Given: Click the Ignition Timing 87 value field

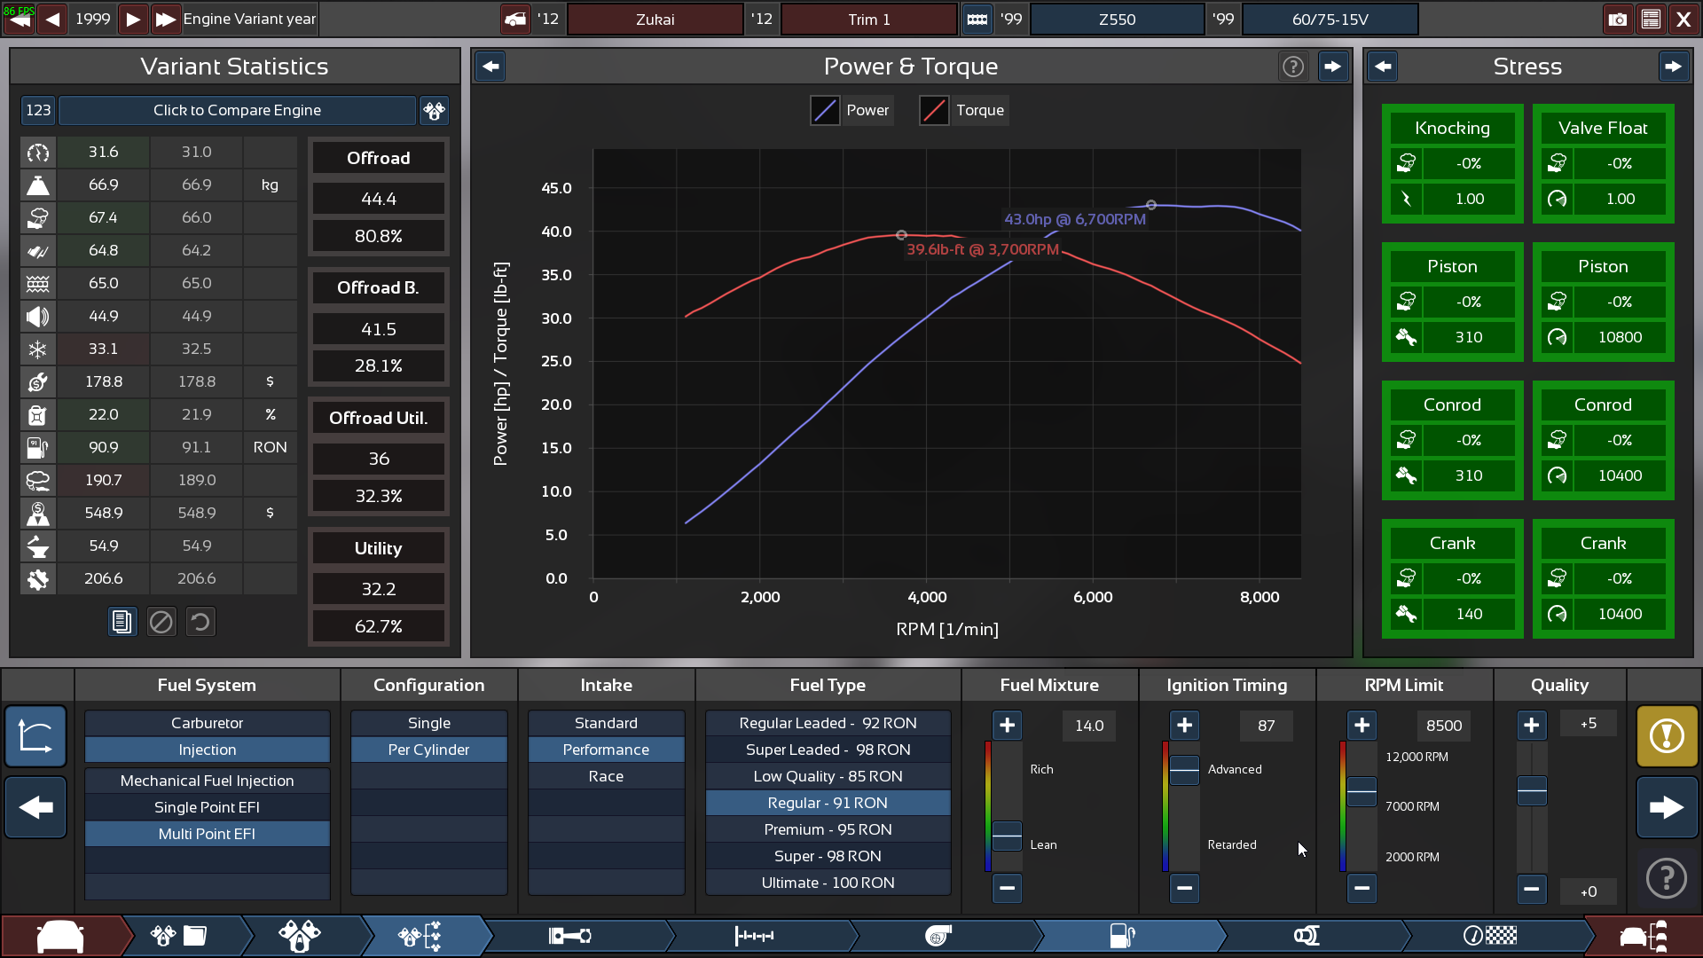Looking at the screenshot, I should [x=1267, y=726].
